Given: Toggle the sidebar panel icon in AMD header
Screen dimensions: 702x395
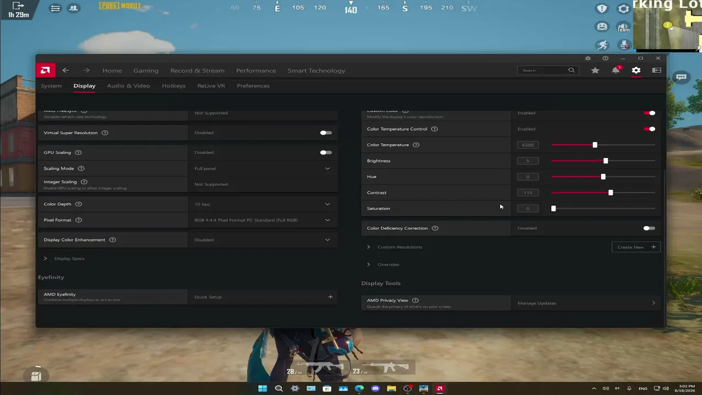Looking at the screenshot, I should pyautogui.click(x=656, y=70).
